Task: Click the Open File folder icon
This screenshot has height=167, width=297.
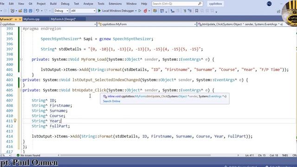Action: [x=20, y=11]
